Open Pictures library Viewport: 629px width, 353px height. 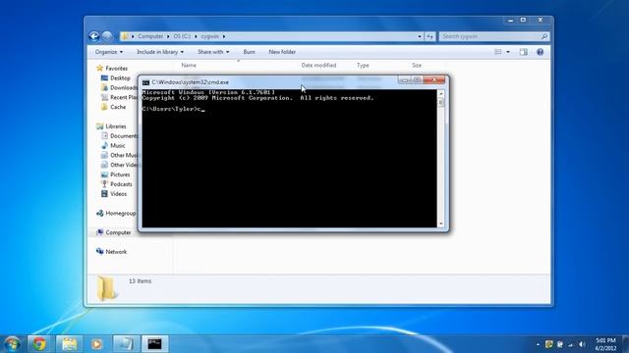pyautogui.click(x=116, y=175)
